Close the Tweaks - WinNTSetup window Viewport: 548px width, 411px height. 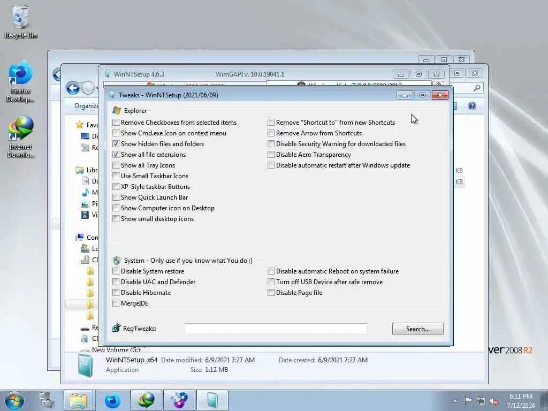pos(440,95)
